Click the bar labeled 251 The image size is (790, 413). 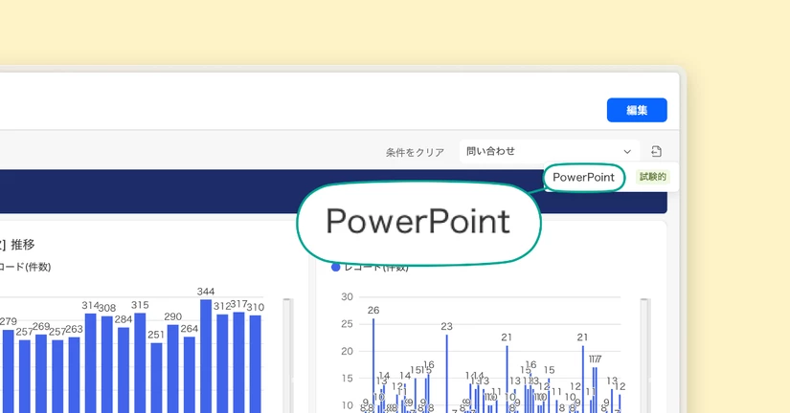pos(157,378)
